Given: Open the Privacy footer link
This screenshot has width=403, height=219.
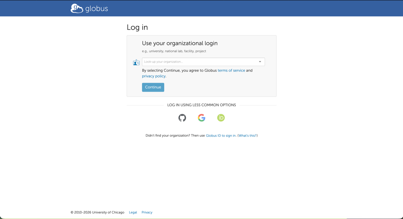Looking at the screenshot, I should 147,212.
